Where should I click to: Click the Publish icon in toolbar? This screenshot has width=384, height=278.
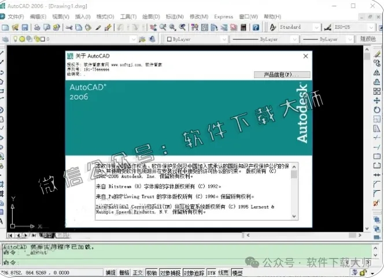pos(57,27)
